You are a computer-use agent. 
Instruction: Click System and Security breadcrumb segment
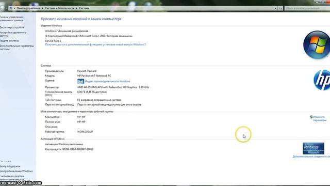[60, 8]
